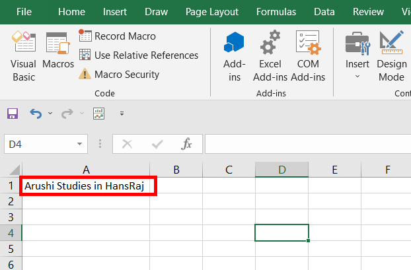Click the Undo arrow icon

click(35, 114)
